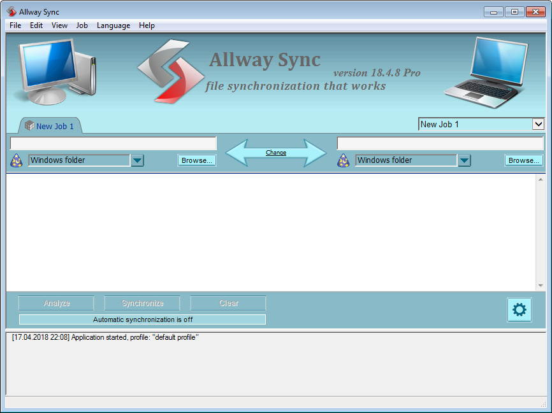Screen dimensions: 552x413
Task: Open the File menu
Action: click(x=15, y=25)
